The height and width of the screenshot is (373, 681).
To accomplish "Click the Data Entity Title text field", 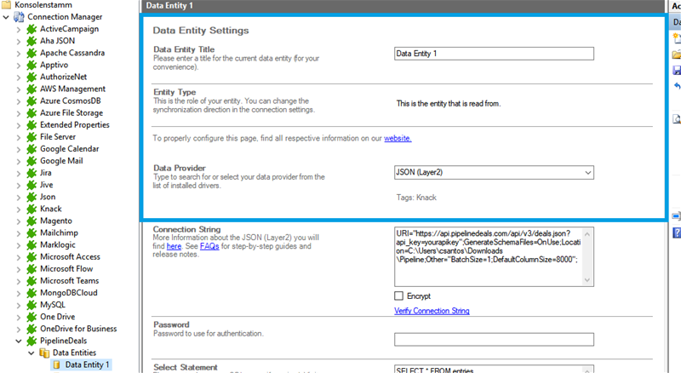I will coord(494,53).
